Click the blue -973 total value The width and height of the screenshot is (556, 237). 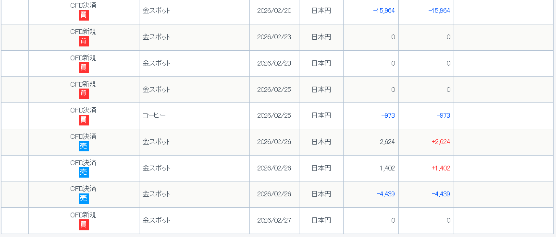click(x=443, y=115)
